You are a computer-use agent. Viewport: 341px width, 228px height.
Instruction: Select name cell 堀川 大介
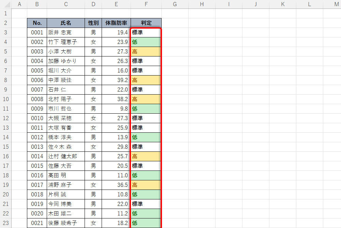(66, 71)
